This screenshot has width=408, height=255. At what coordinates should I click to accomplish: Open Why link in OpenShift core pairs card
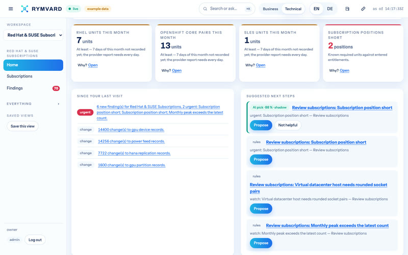[176, 70]
